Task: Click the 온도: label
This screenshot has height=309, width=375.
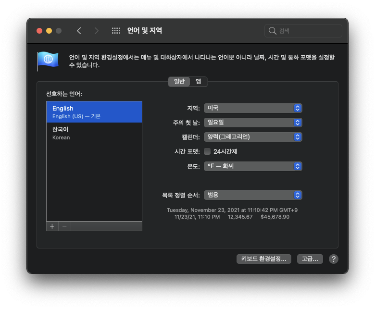Action: click(x=193, y=167)
